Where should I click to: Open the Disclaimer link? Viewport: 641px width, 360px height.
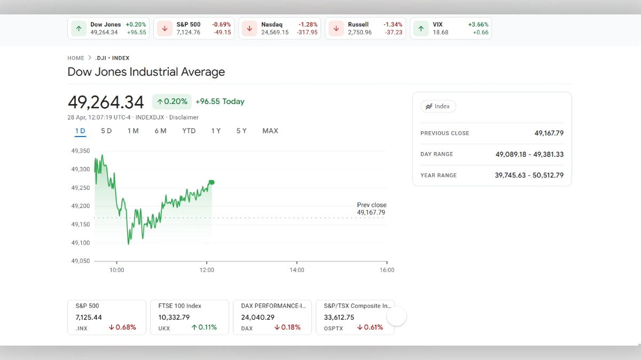[x=184, y=117]
